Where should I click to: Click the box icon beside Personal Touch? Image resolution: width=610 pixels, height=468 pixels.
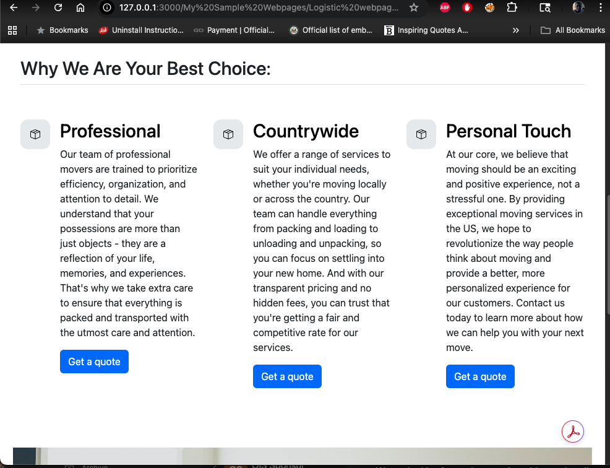point(421,134)
